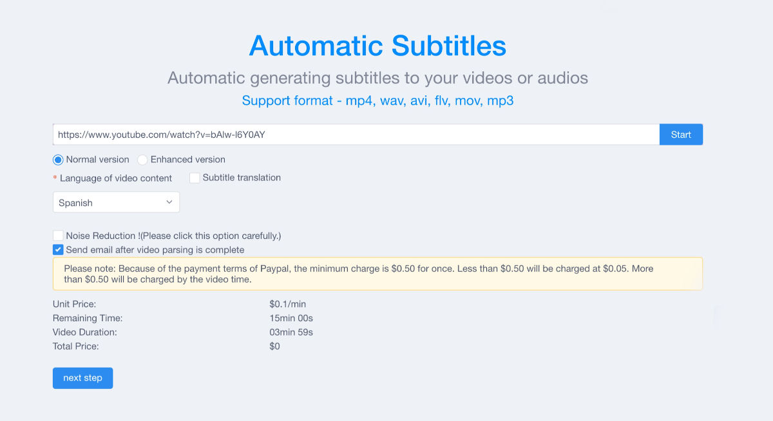The height and width of the screenshot is (421, 773).
Task: Tick the Noise Reduction checkbox
Action: (x=58, y=236)
